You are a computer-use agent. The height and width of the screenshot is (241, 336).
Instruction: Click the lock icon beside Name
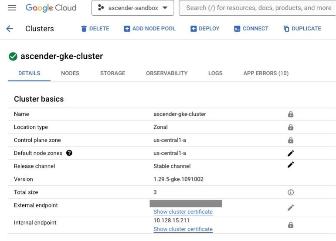coord(291,114)
